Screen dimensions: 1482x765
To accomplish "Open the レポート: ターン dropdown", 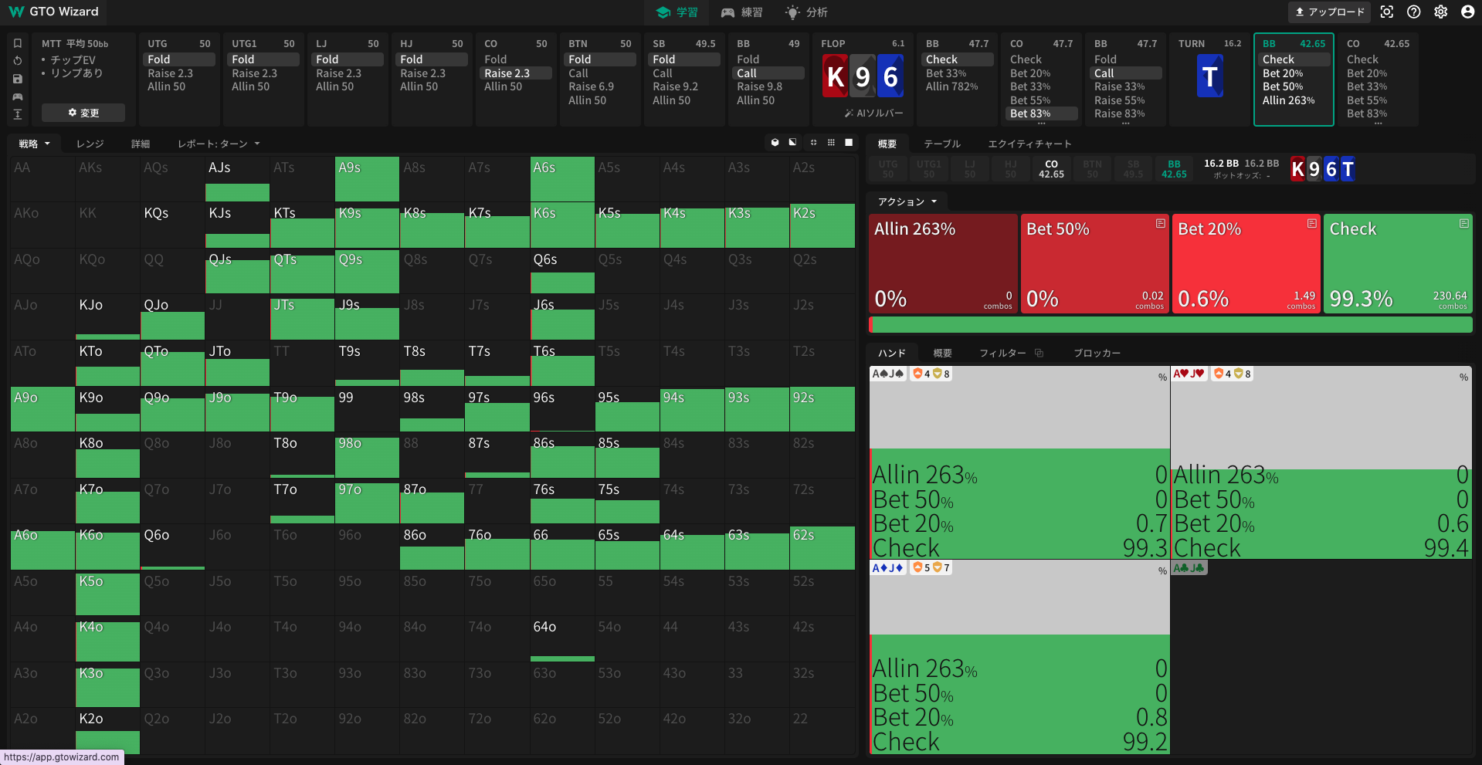I will [x=219, y=144].
